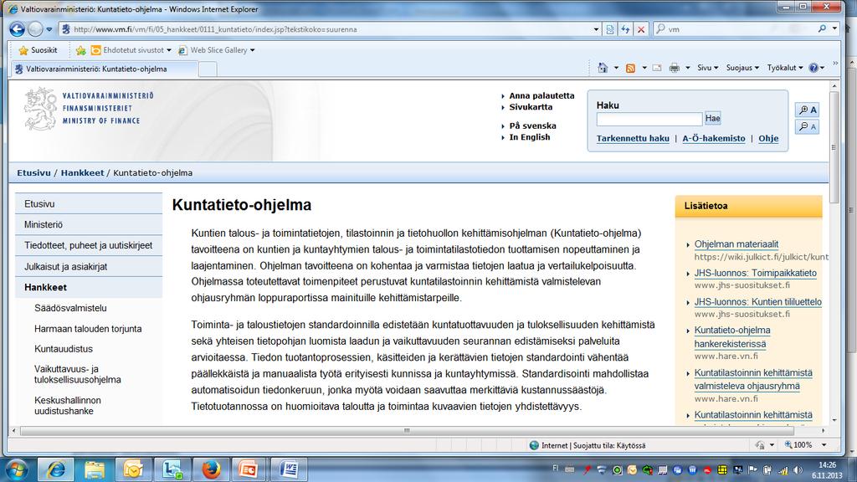Open Suosikit favorites button
The image size is (857, 482).
pyautogui.click(x=38, y=50)
